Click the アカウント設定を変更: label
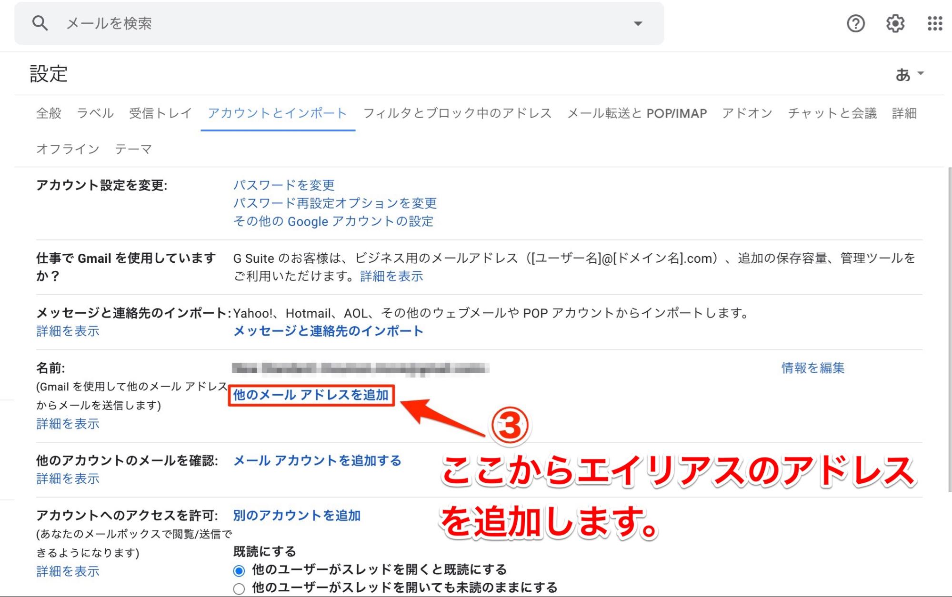This screenshot has width=952, height=597. click(x=101, y=185)
